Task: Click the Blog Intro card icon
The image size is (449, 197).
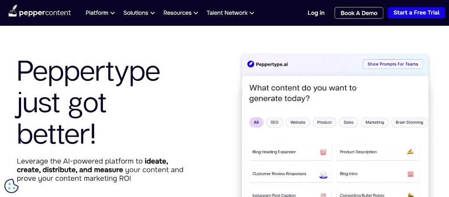Action: click(410, 174)
